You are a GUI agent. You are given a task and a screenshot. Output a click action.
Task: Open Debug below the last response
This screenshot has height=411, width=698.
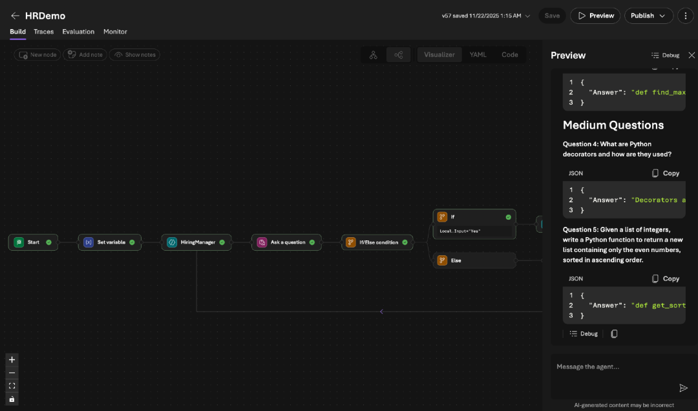(x=584, y=334)
